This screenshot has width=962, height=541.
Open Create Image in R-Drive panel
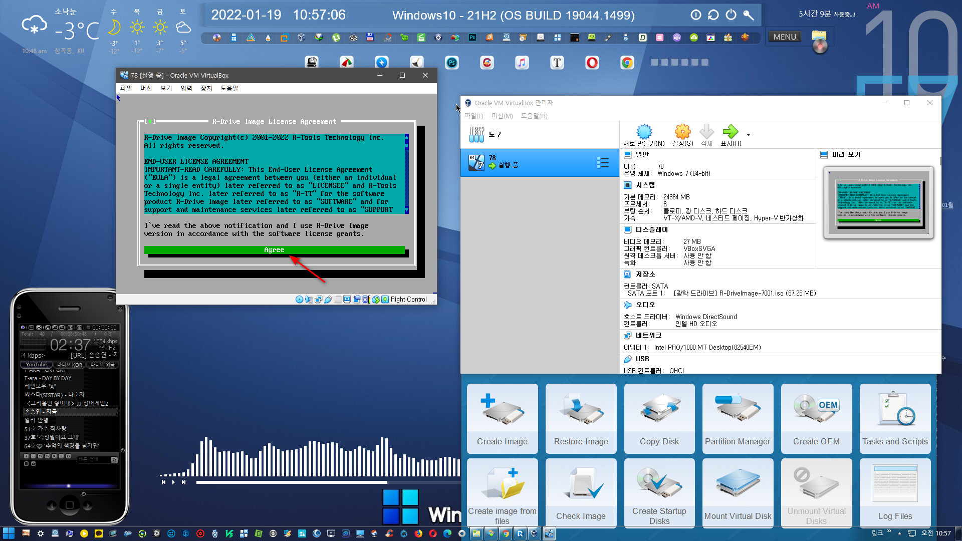pyautogui.click(x=502, y=419)
